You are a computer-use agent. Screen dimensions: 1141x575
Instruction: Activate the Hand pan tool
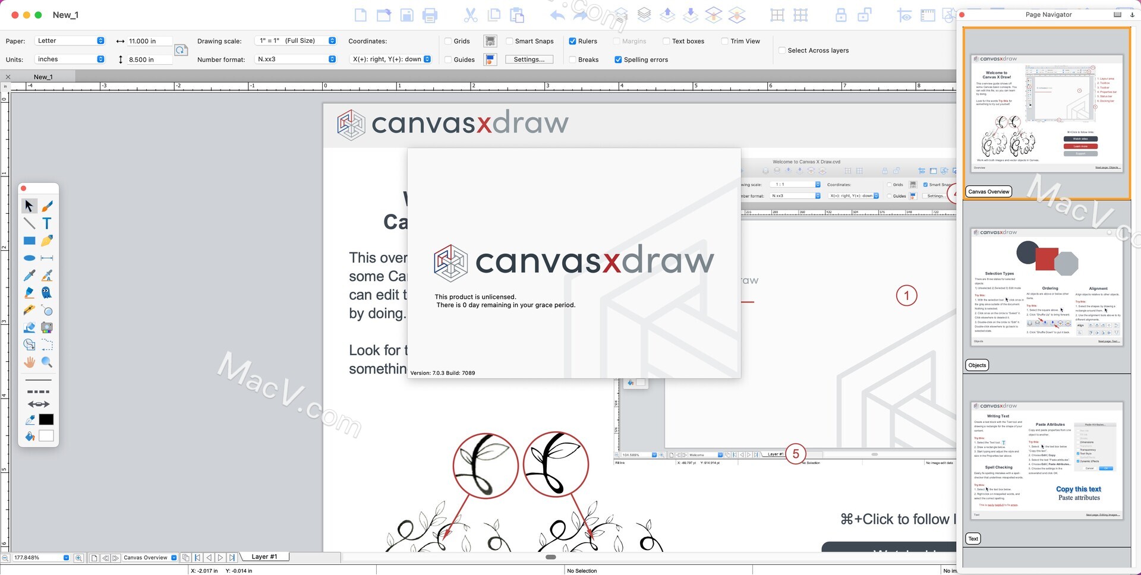click(x=29, y=362)
